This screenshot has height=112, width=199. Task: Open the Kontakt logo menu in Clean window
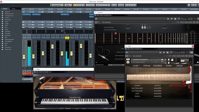[x=127, y=53]
